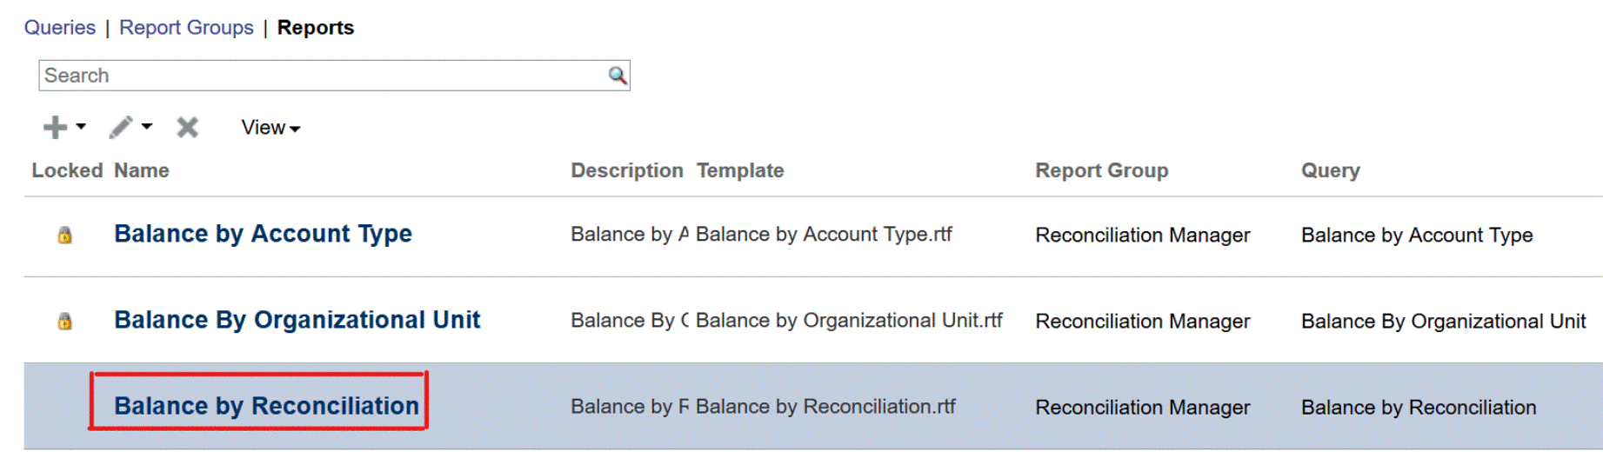Image resolution: width=1603 pixels, height=452 pixels.
Task: Click the Template column header
Action: pos(739,170)
